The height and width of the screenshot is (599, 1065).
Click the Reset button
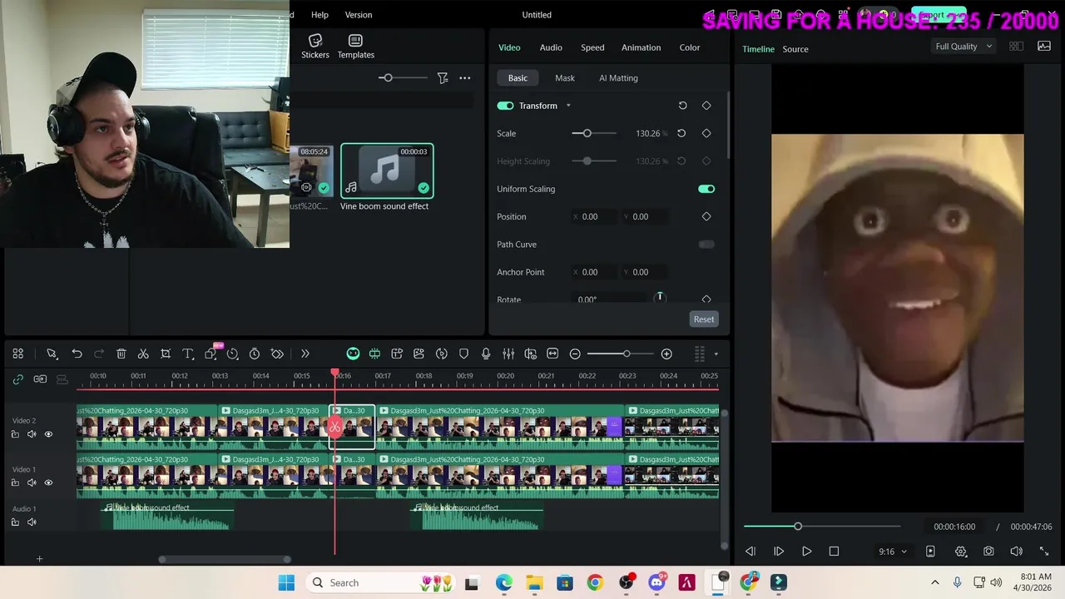point(704,319)
